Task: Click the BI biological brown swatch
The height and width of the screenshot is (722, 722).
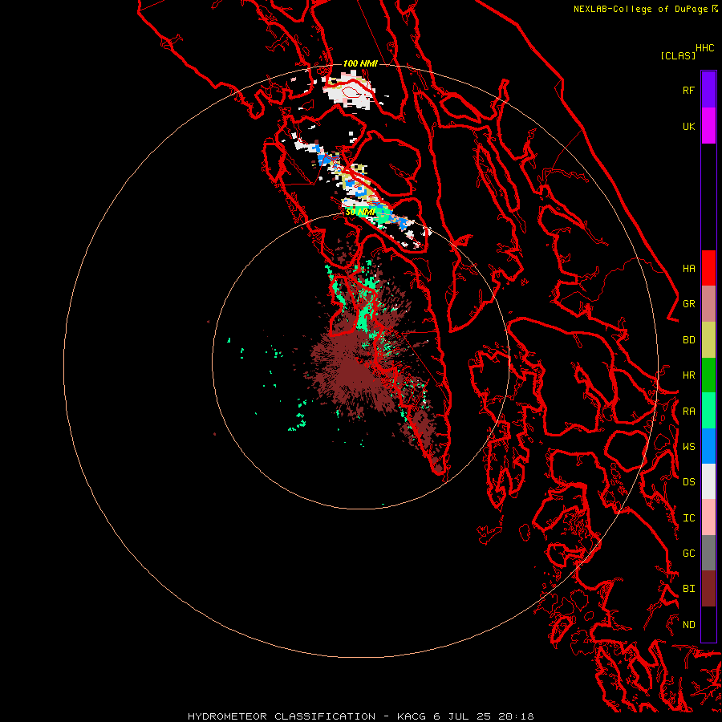Action: click(x=708, y=589)
